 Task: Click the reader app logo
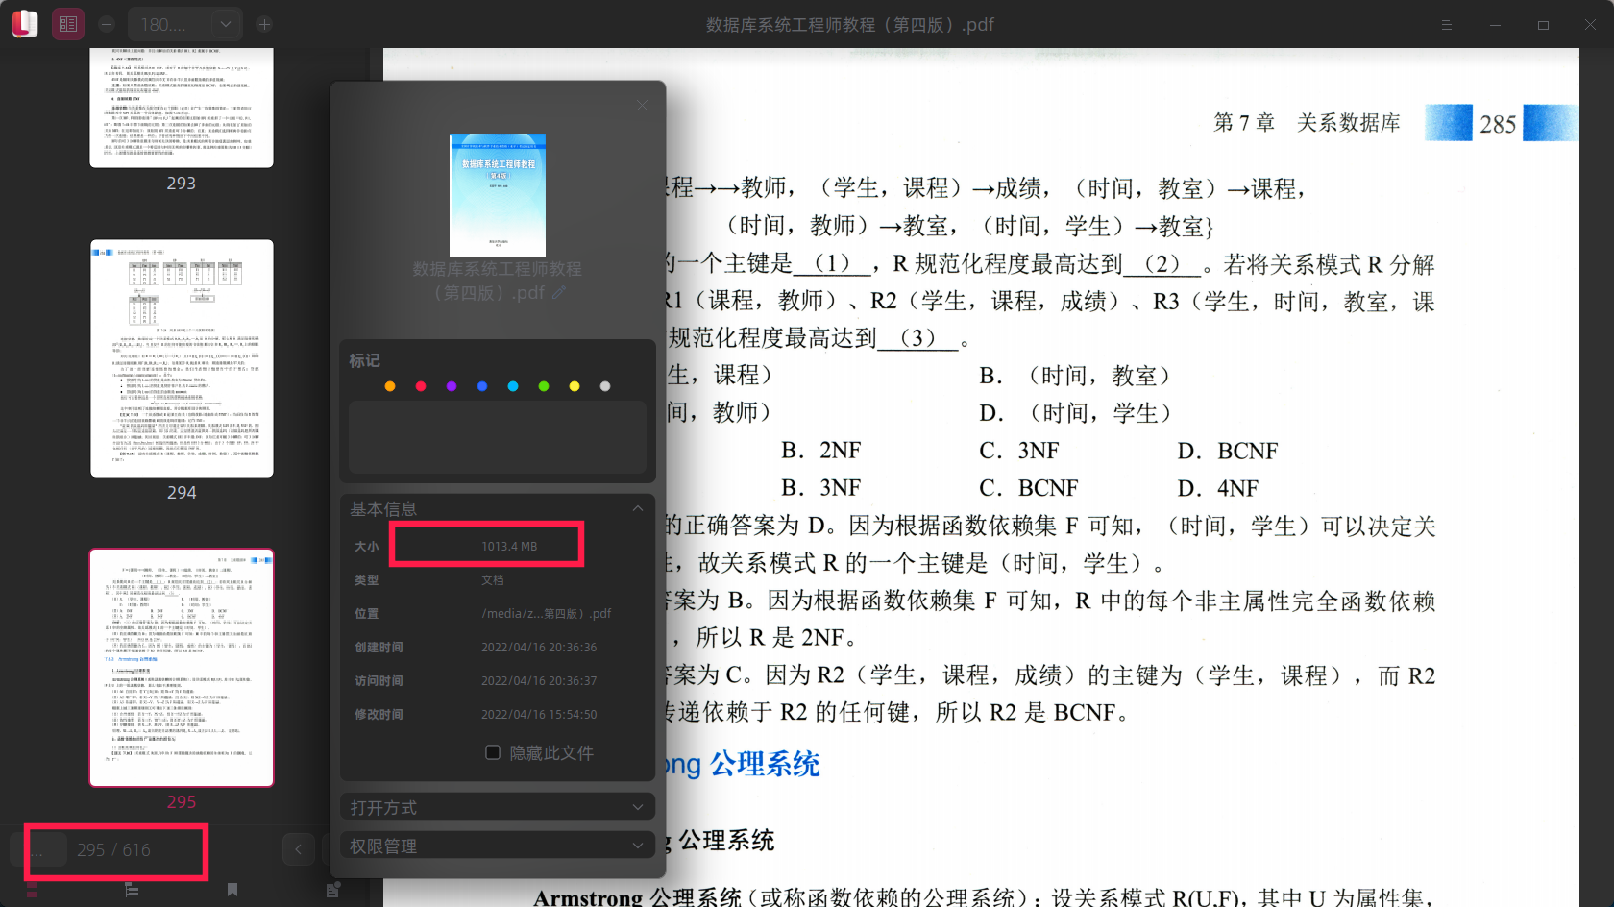tap(26, 24)
